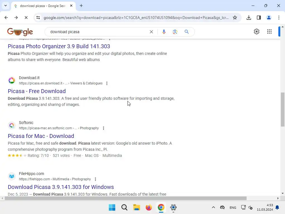The width and height of the screenshot is (285, 214).
Task: Open a new tab
Action: [x=81, y=6]
